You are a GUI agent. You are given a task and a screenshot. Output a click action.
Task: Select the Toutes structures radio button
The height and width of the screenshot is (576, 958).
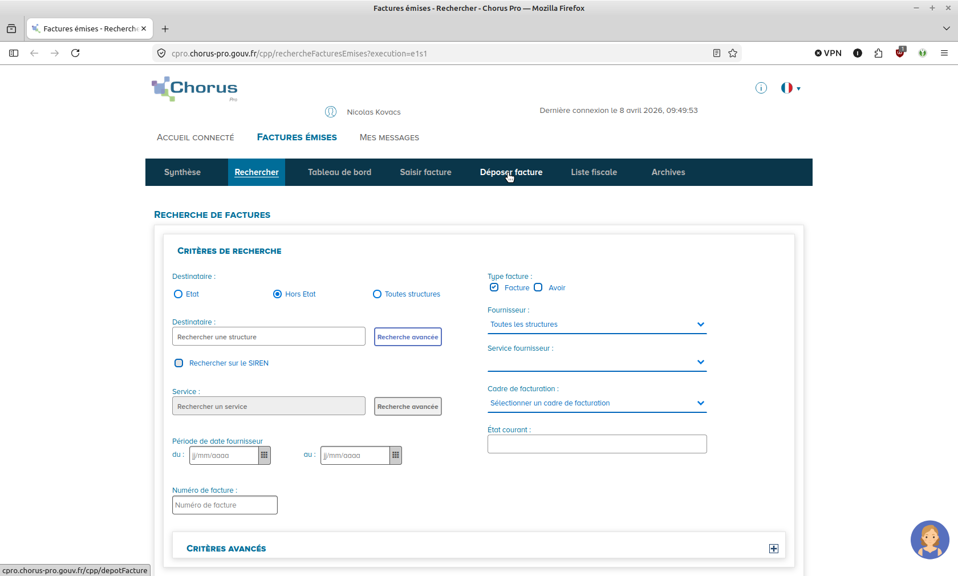tap(377, 294)
